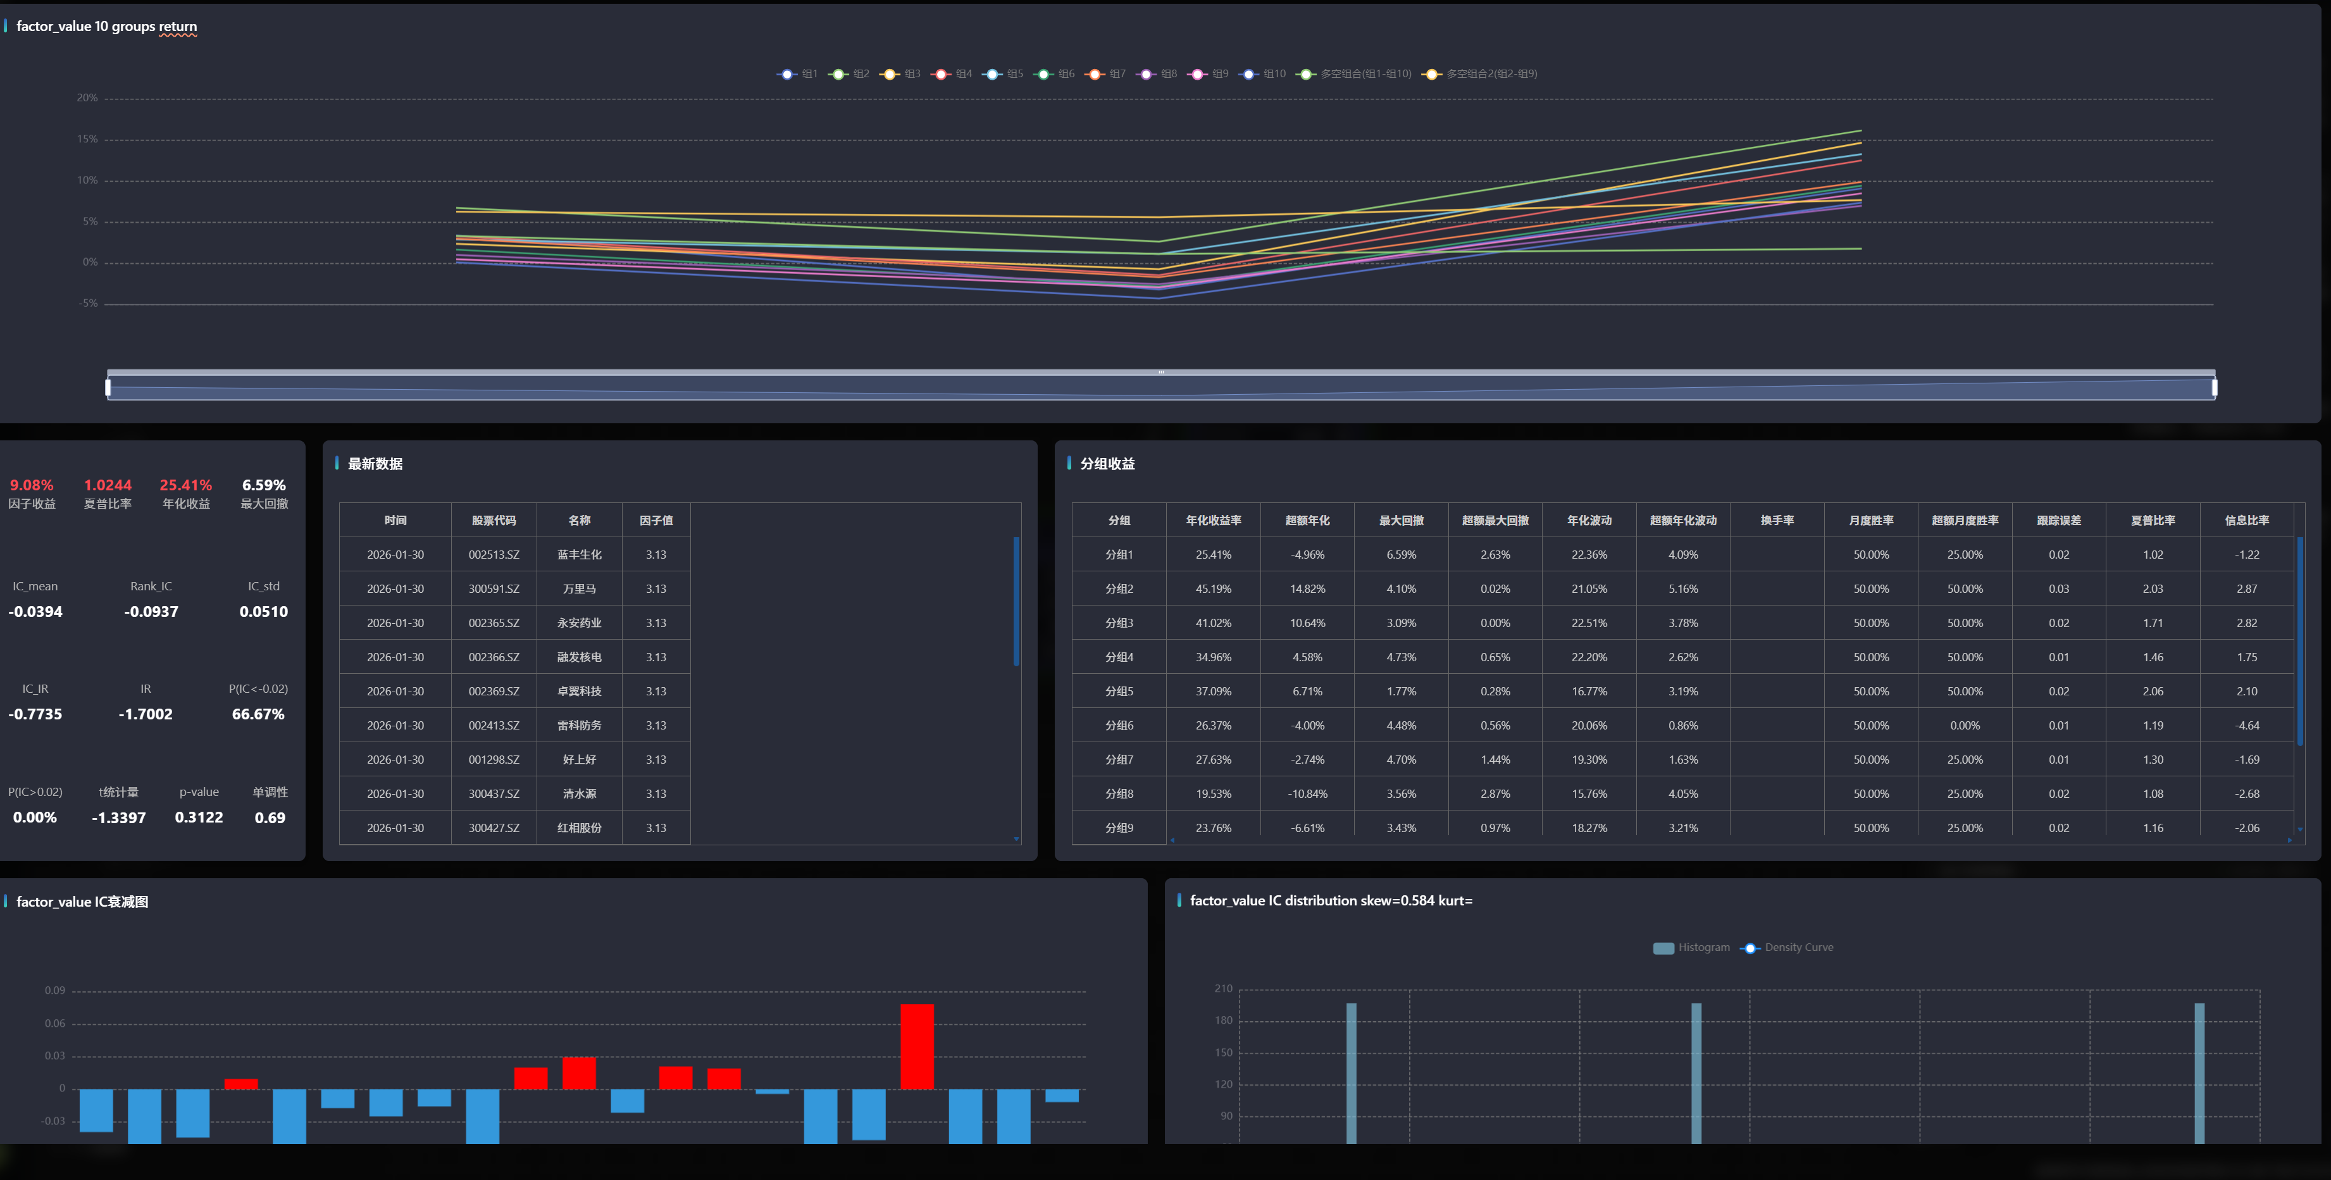Toggle the 组5 legend series marker
This screenshot has width=2331, height=1180.
[x=993, y=74]
